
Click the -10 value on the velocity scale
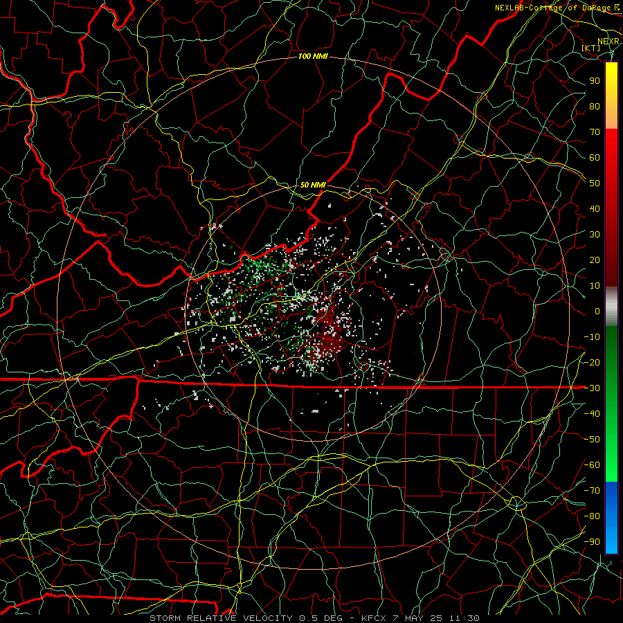point(592,337)
